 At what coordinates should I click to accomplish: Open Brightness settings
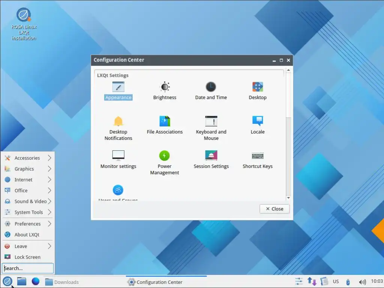165,90
